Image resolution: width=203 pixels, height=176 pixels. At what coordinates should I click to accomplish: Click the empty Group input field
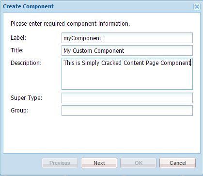pyautogui.click(x=127, y=111)
